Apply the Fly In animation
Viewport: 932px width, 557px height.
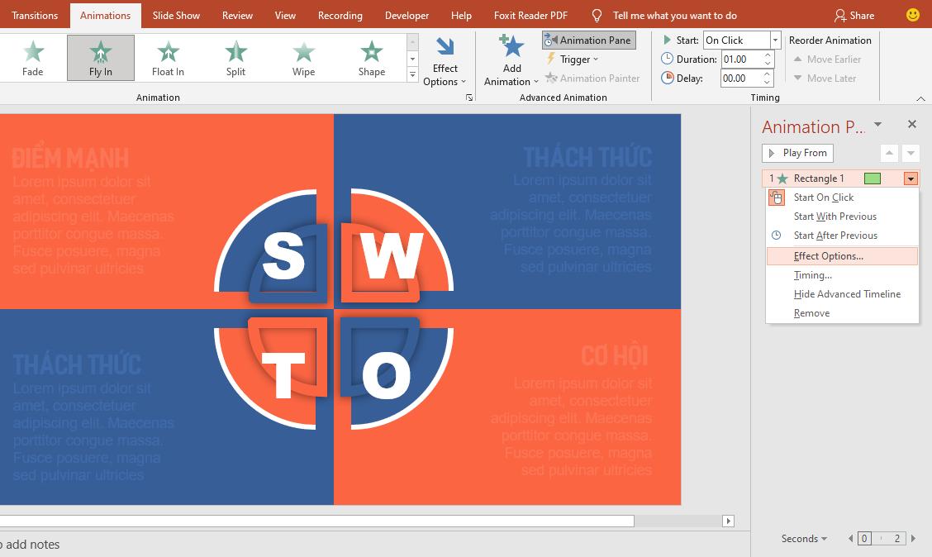(100, 57)
